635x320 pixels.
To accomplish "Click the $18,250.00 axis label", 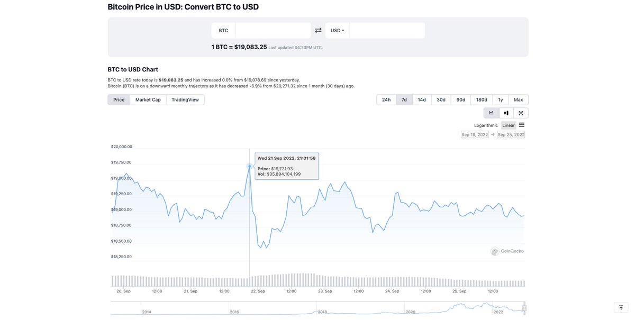I will (x=121, y=257).
